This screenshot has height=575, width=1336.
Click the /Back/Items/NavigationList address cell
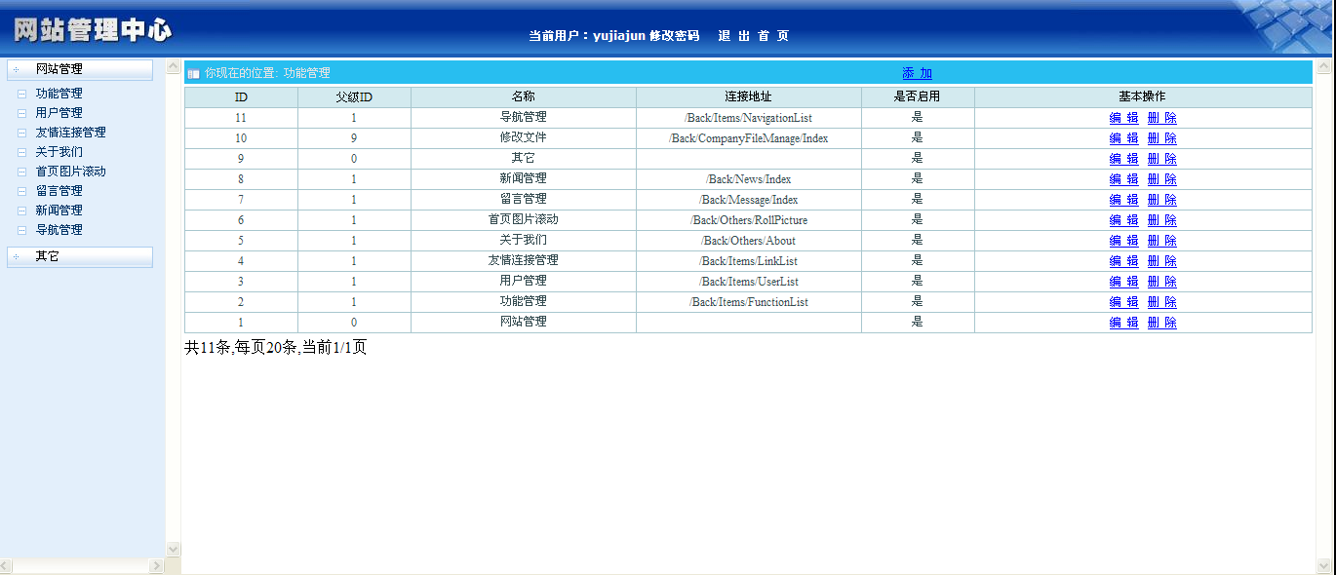[749, 118]
